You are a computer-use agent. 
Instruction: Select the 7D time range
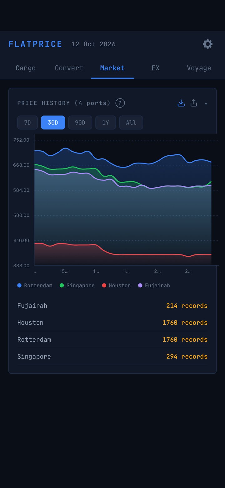(27, 123)
